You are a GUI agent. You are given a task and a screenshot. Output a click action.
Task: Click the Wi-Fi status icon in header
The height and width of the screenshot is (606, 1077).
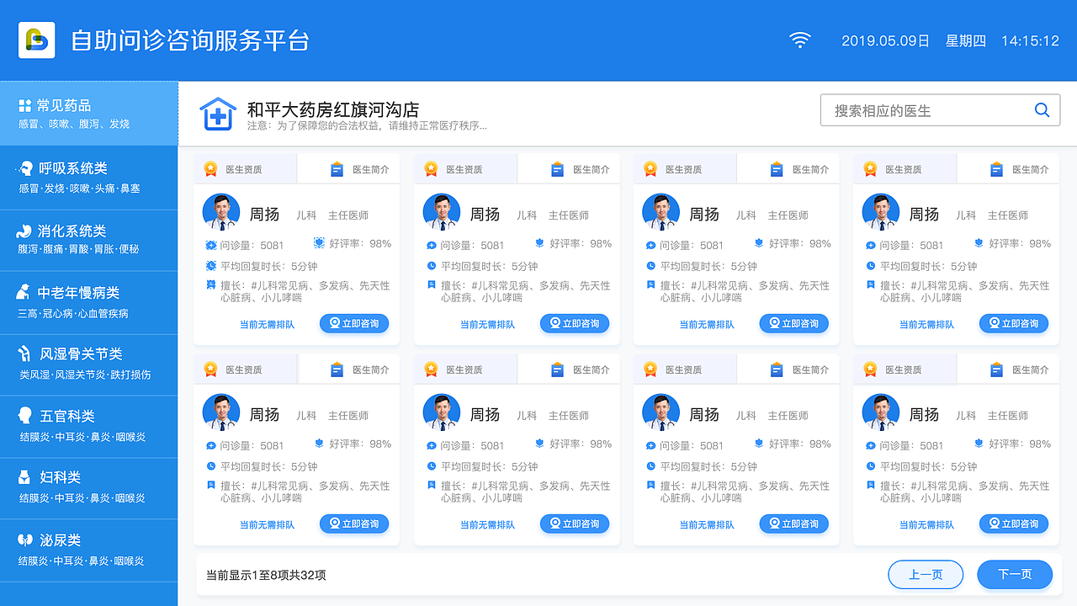tap(800, 40)
